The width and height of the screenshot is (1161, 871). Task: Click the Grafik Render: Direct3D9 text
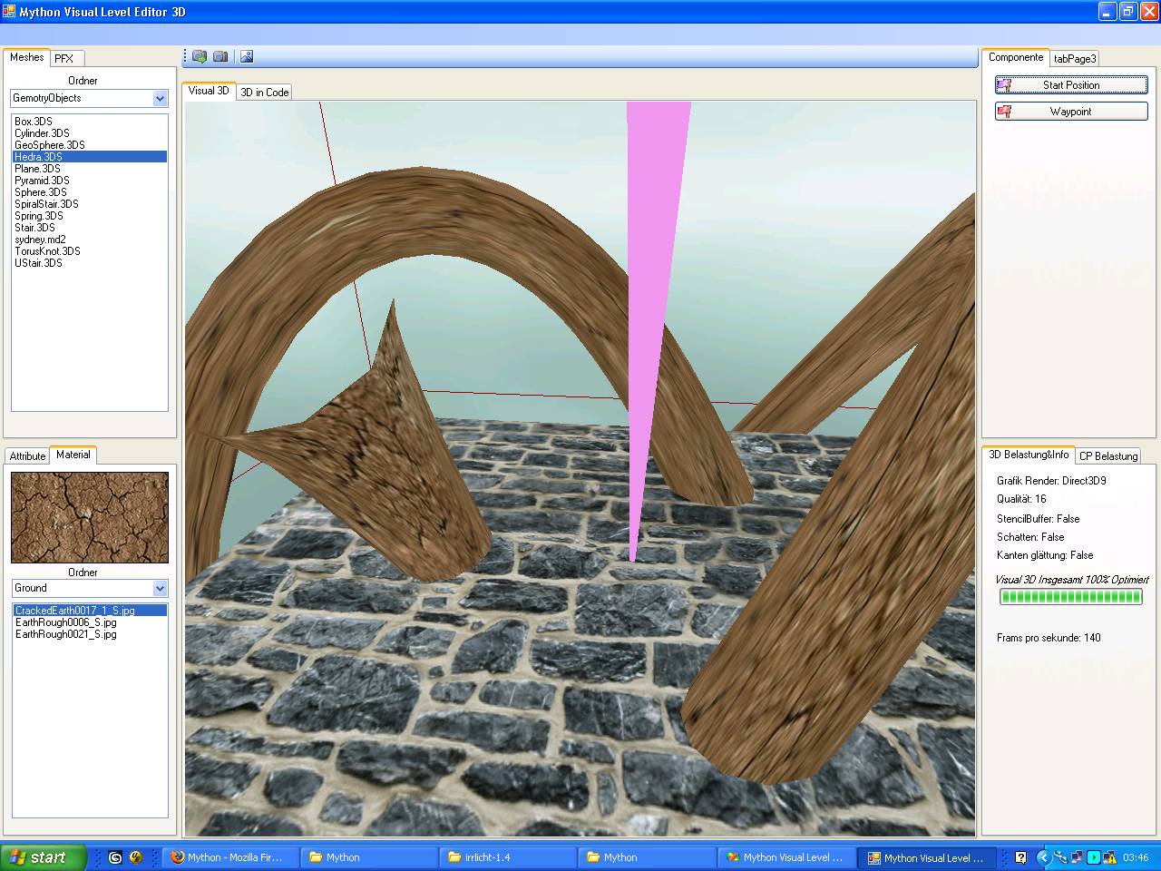(1051, 481)
